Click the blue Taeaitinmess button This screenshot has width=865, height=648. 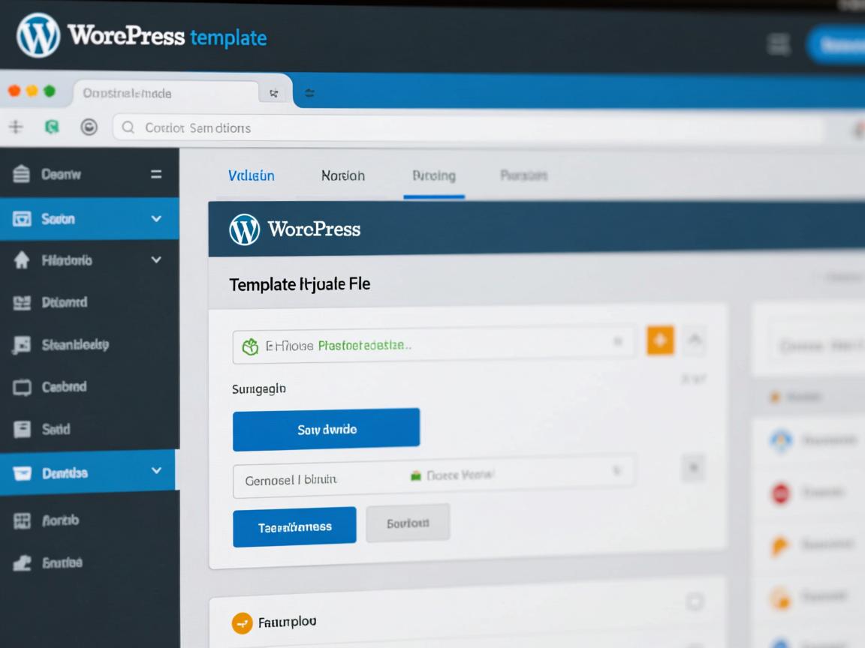click(x=294, y=527)
